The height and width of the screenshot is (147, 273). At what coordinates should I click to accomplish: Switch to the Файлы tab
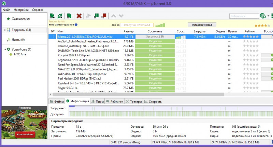pyautogui.click(x=57, y=102)
